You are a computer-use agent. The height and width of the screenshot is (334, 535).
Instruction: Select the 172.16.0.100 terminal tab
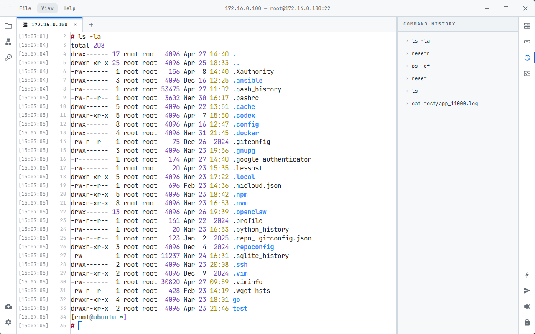tap(49, 25)
